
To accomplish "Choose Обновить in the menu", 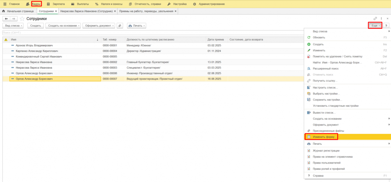I will click(348, 37).
